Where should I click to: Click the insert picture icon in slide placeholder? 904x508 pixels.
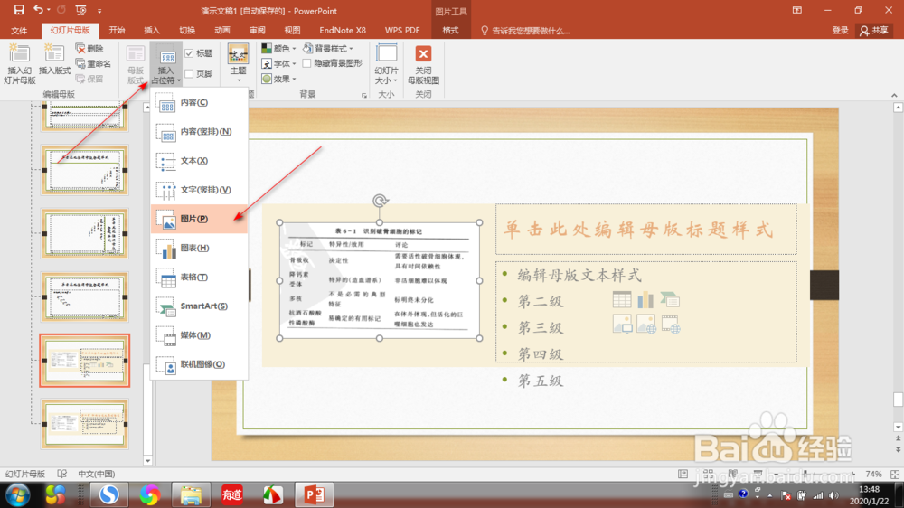[x=622, y=325]
